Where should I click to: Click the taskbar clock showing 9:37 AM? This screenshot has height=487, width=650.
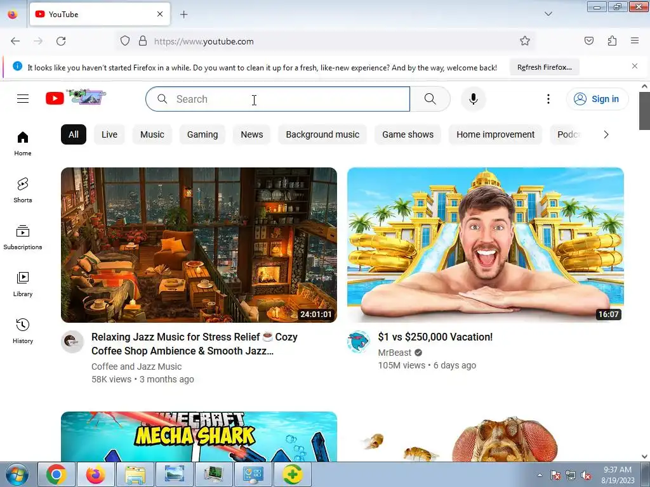618,475
